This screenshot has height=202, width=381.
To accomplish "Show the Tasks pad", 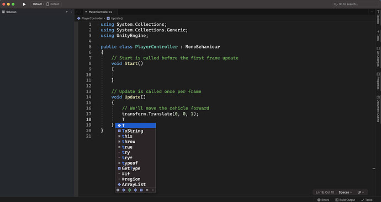I will coord(367,200).
